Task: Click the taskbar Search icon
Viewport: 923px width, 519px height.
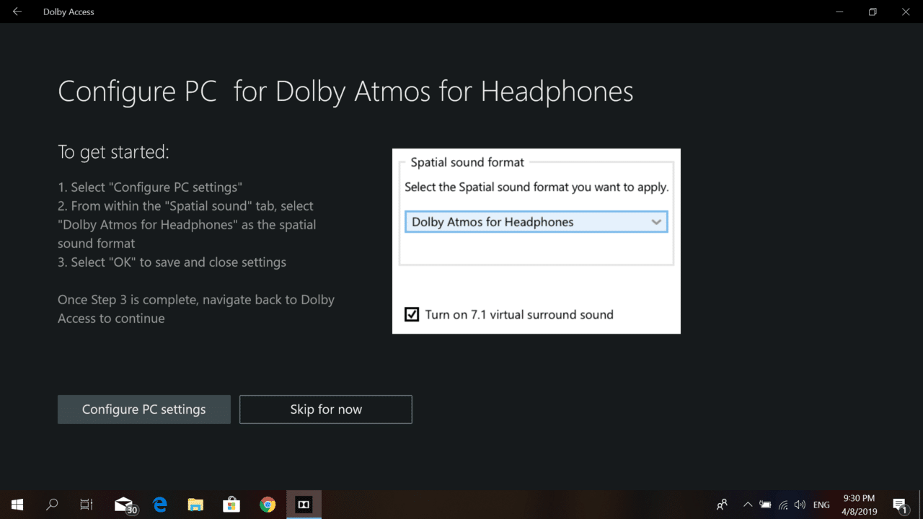Action: [x=52, y=505]
